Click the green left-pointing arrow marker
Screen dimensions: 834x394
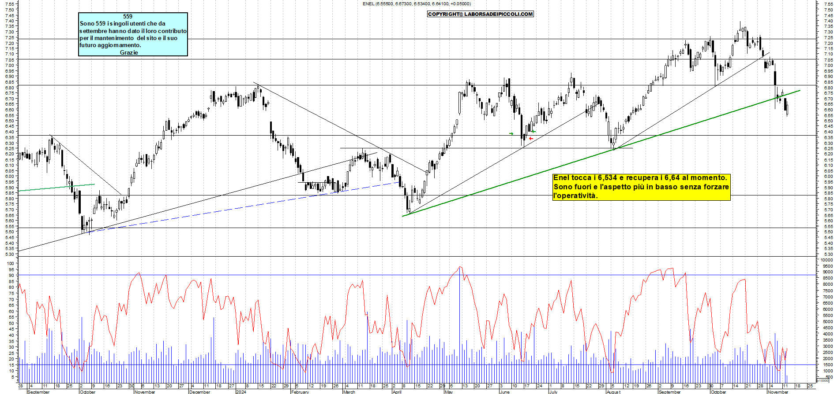click(x=533, y=131)
